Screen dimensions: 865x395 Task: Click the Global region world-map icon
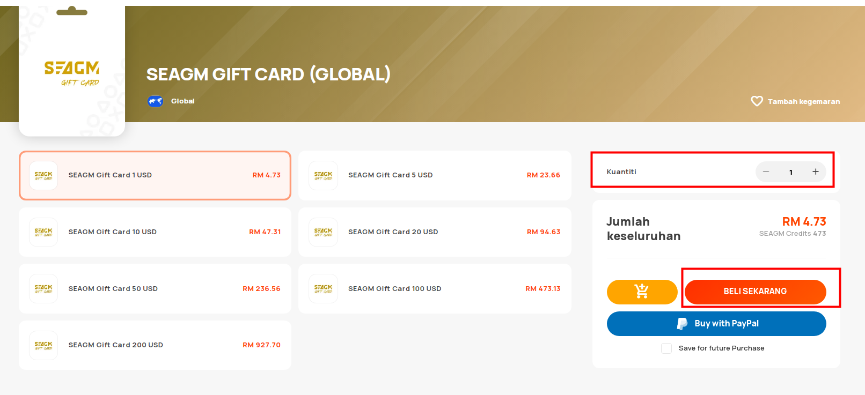(x=155, y=101)
